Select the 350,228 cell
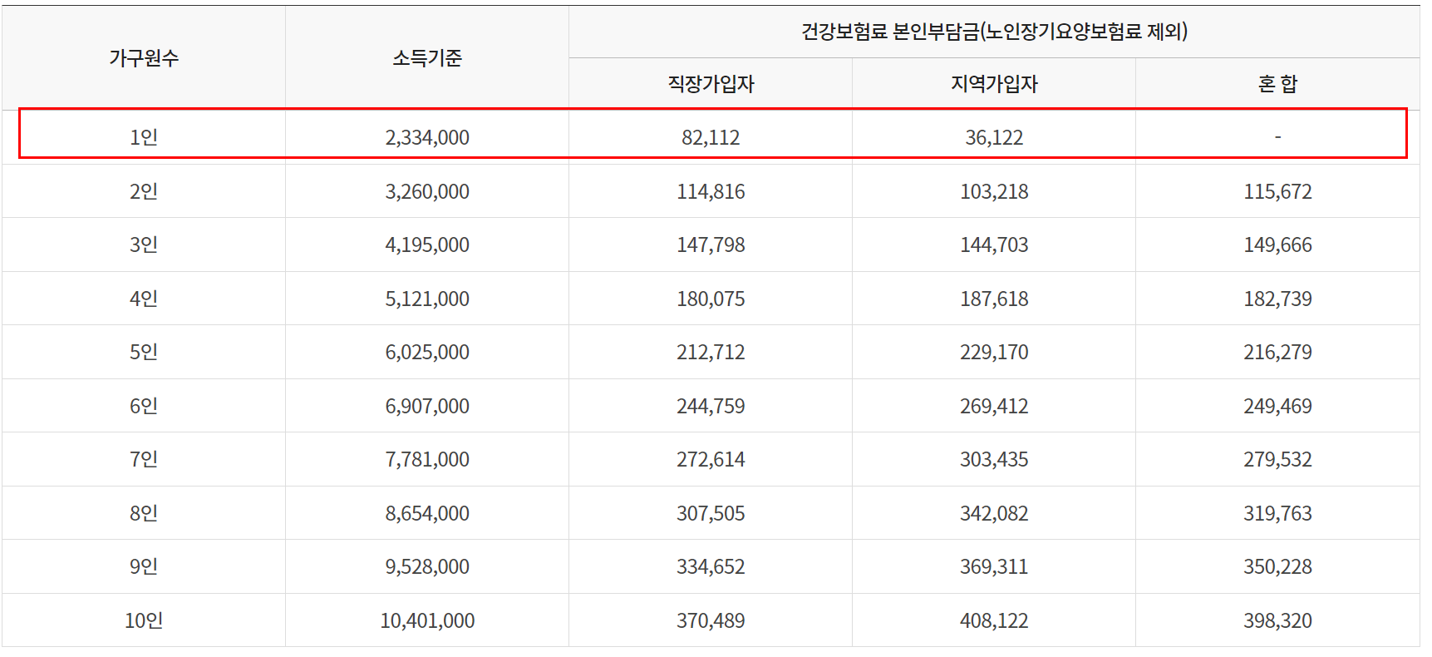This screenshot has width=1432, height=657. (1277, 566)
